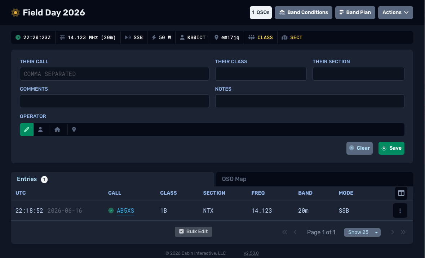The image size is (425, 258).
Task: Sort entries by the CALL column
Action: coord(115,193)
